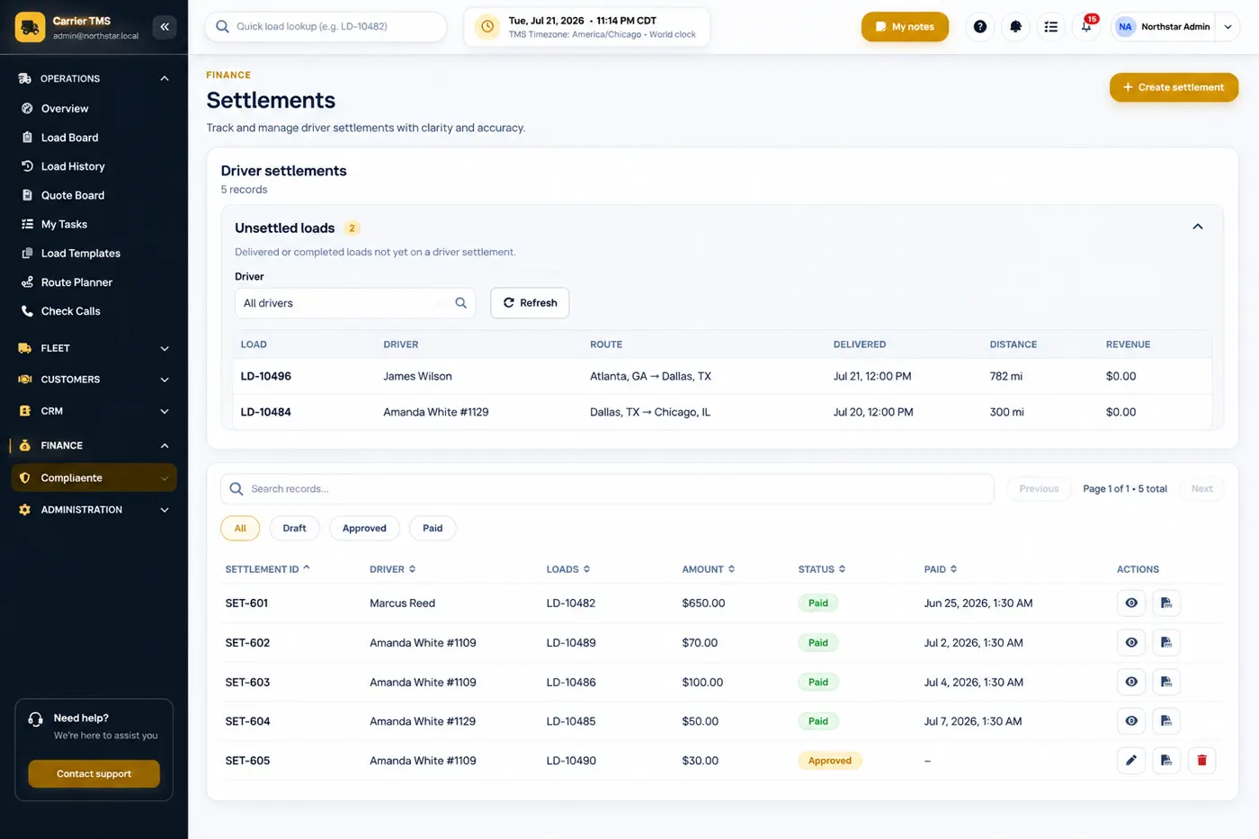
Task: Open the checklist tasks icon in header
Action: [x=1050, y=27]
